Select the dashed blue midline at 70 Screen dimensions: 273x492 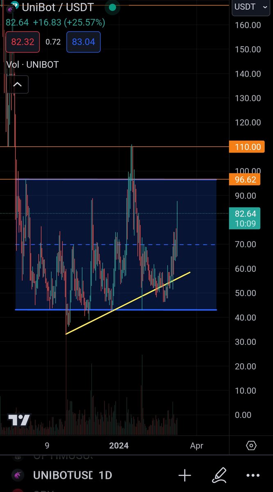(116, 245)
